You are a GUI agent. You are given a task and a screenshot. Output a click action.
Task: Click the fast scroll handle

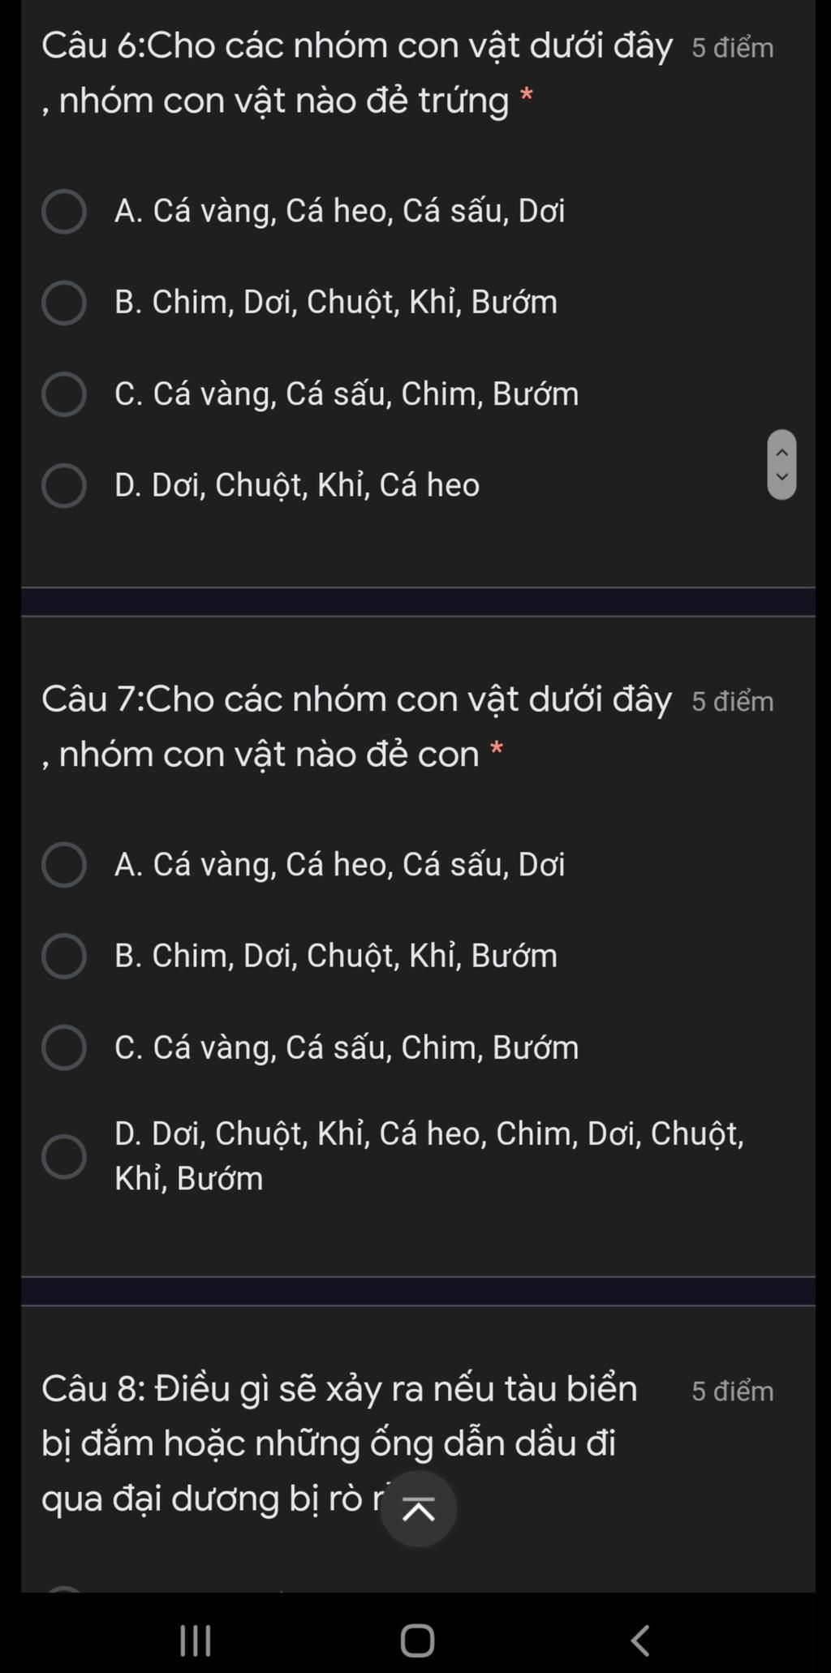(x=781, y=464)
